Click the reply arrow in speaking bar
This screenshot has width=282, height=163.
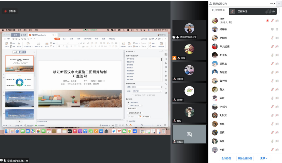(x=273, y=11)
